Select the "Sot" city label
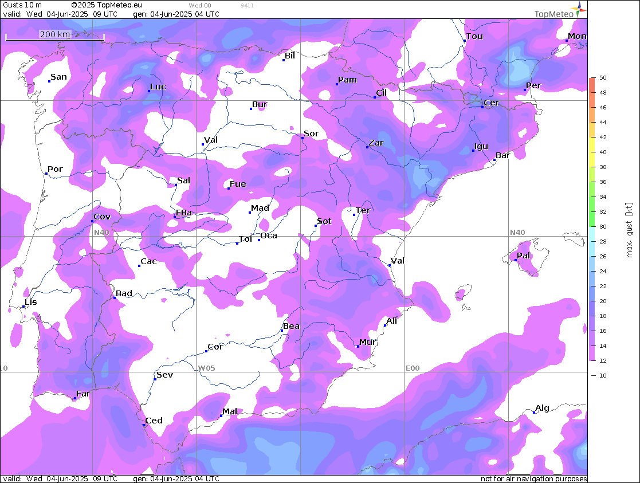 click(324, 221)
